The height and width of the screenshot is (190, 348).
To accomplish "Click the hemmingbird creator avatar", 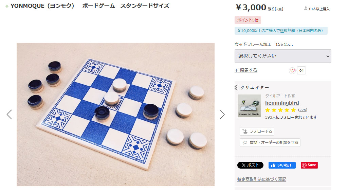I will click(x=249, y=106).
